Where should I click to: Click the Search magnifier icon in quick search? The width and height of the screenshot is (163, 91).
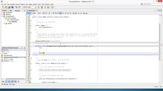point(142,4)
